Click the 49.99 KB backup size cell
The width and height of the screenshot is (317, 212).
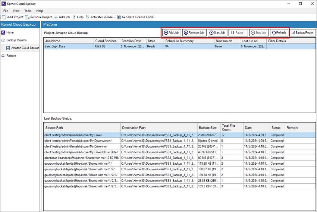click(208, 152)
